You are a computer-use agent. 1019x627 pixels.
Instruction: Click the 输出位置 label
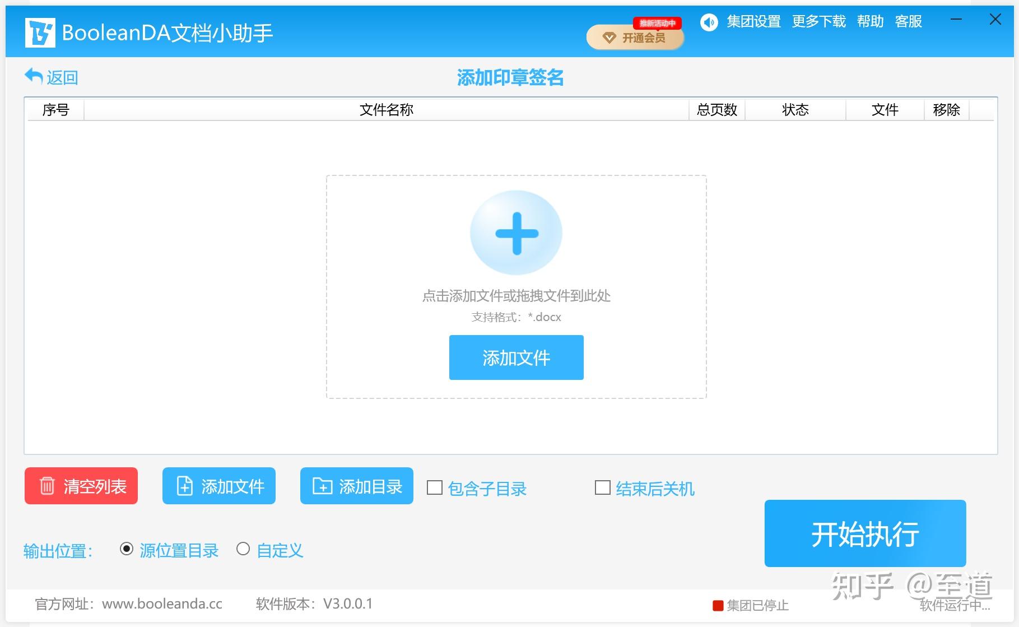pyautogui.click(x=58, y=551)
